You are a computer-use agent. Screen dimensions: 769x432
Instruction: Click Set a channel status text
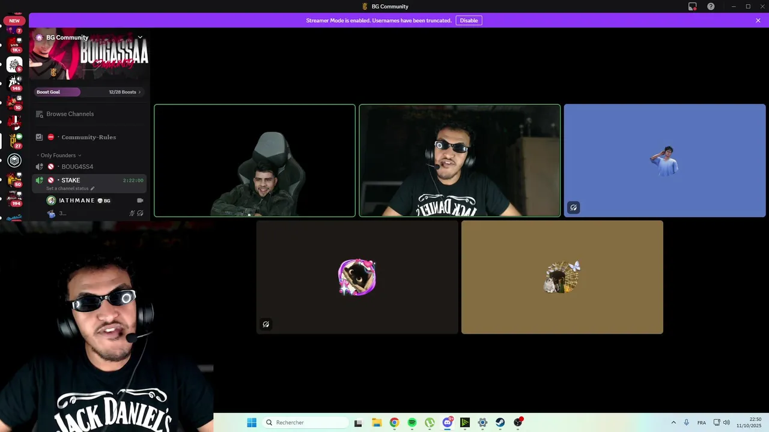[x=67, y=188]
